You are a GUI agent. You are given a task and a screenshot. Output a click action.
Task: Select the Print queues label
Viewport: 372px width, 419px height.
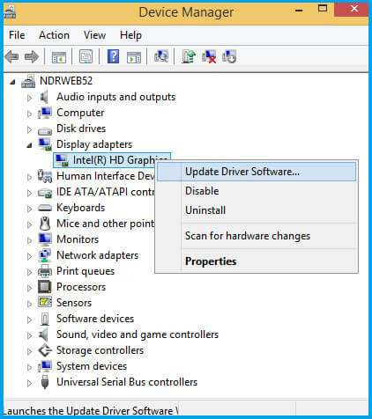(x=86, y=271)
